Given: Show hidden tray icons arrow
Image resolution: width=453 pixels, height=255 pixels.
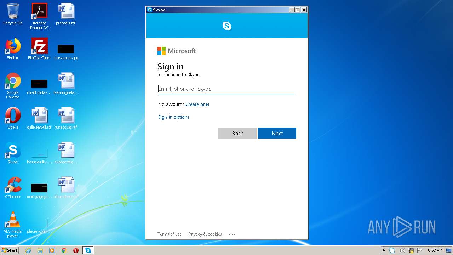Looking at the screenshot, I should (384, 250).
